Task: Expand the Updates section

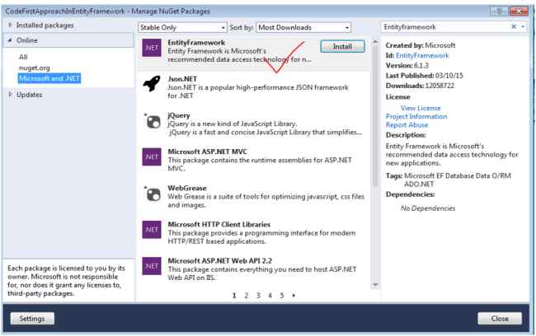Action: click(10, 95)
